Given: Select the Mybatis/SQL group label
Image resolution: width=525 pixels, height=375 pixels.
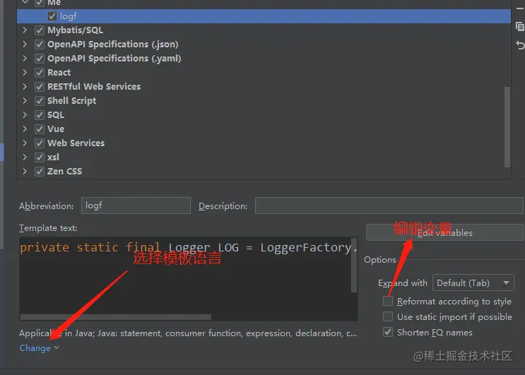Looking at the screenshot, I should 76,30.
